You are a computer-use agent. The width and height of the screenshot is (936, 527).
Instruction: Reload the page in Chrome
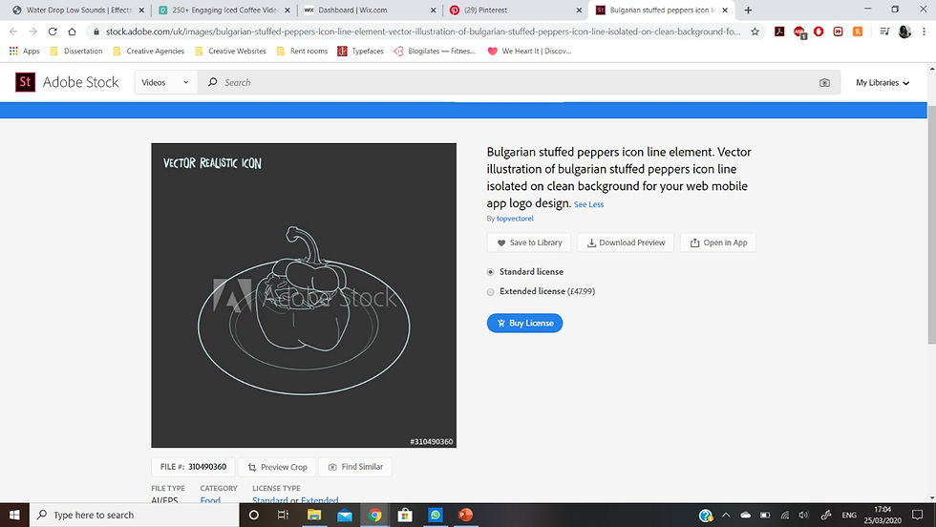coord(53,32)
